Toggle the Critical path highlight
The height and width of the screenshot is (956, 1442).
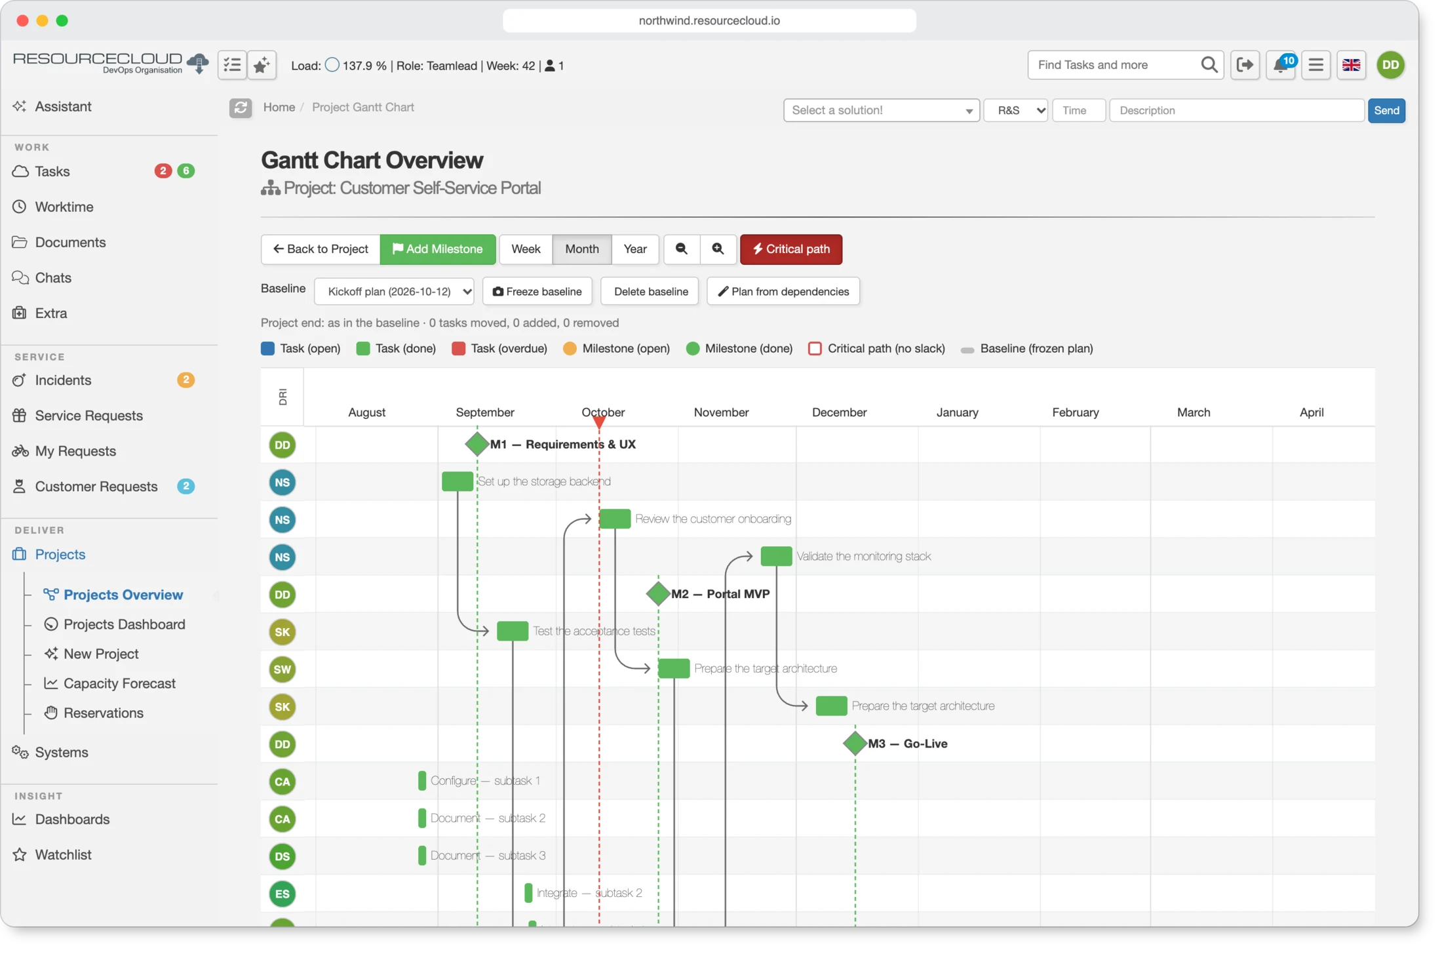click(x=791, y=249)
